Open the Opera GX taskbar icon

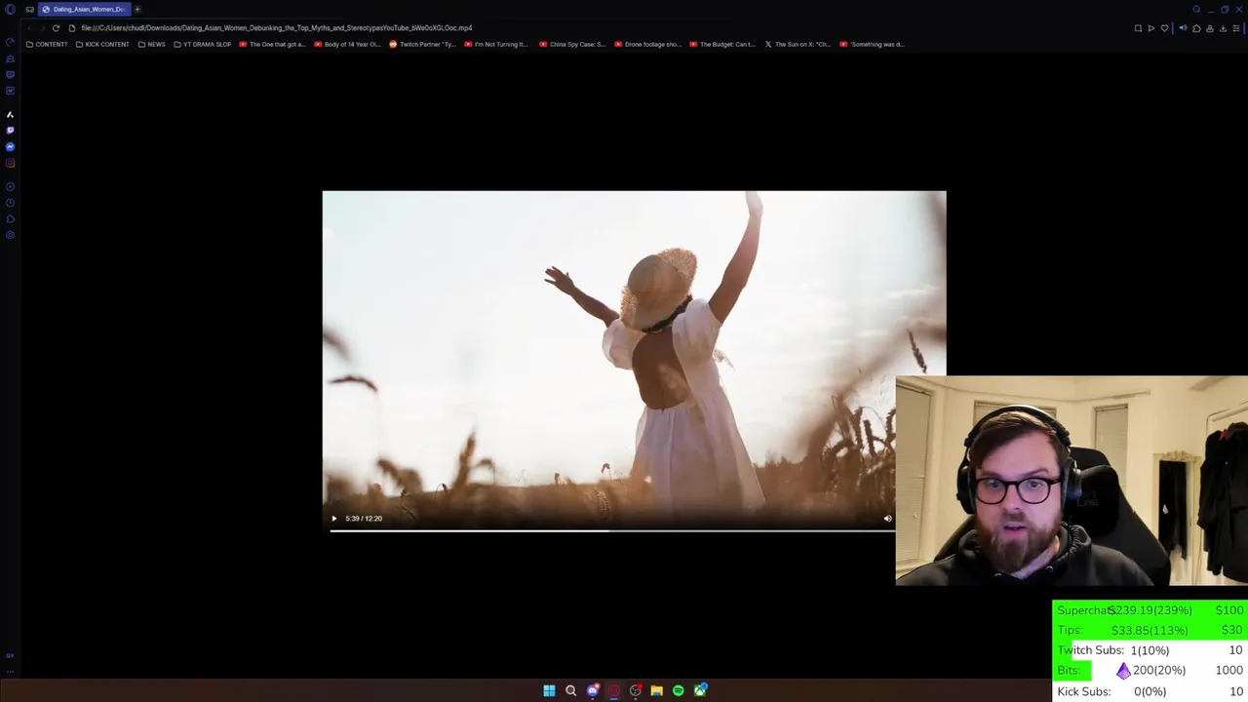click(613, 690)
